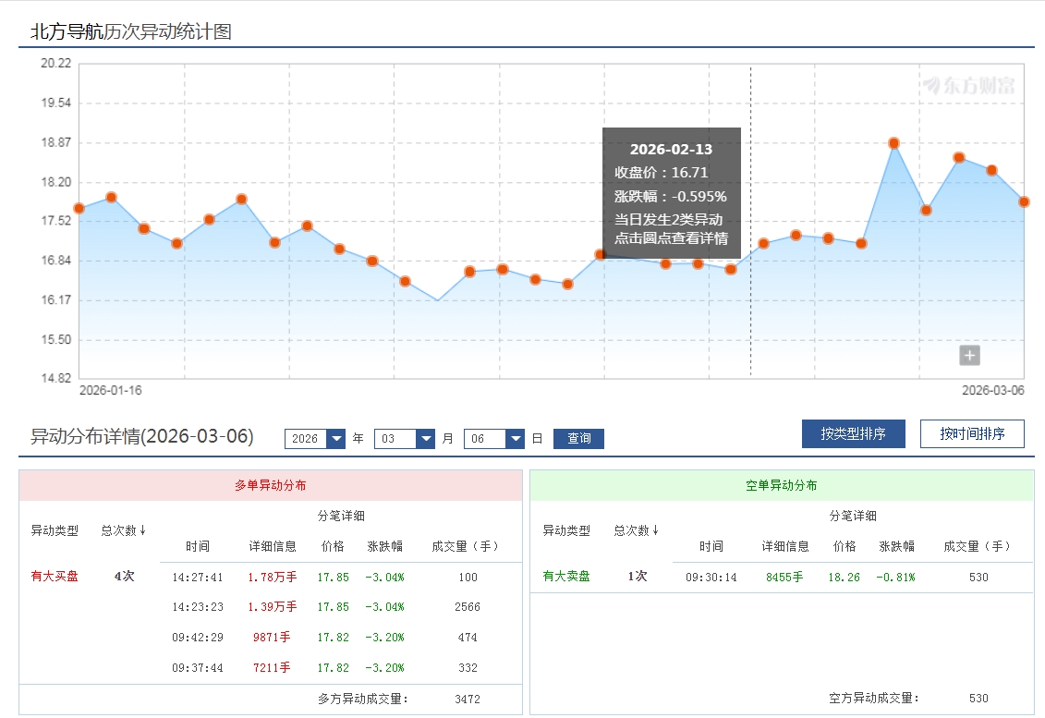Open the year dropdown showing 2026
This screenshot has width=1045, height=718.
[x=314, y=439]
